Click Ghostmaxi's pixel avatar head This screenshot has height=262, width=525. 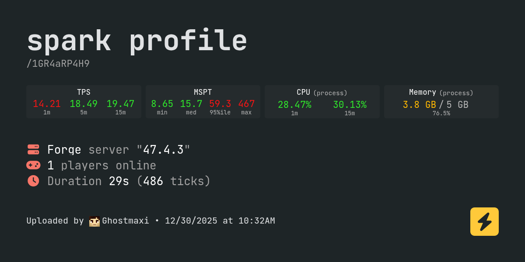[x=94, y=221]
